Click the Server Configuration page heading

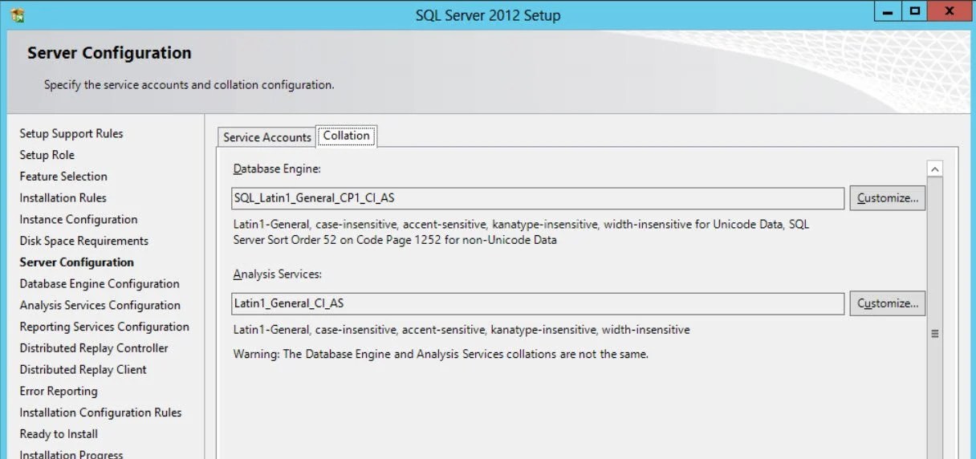click(x=109, y=53)
